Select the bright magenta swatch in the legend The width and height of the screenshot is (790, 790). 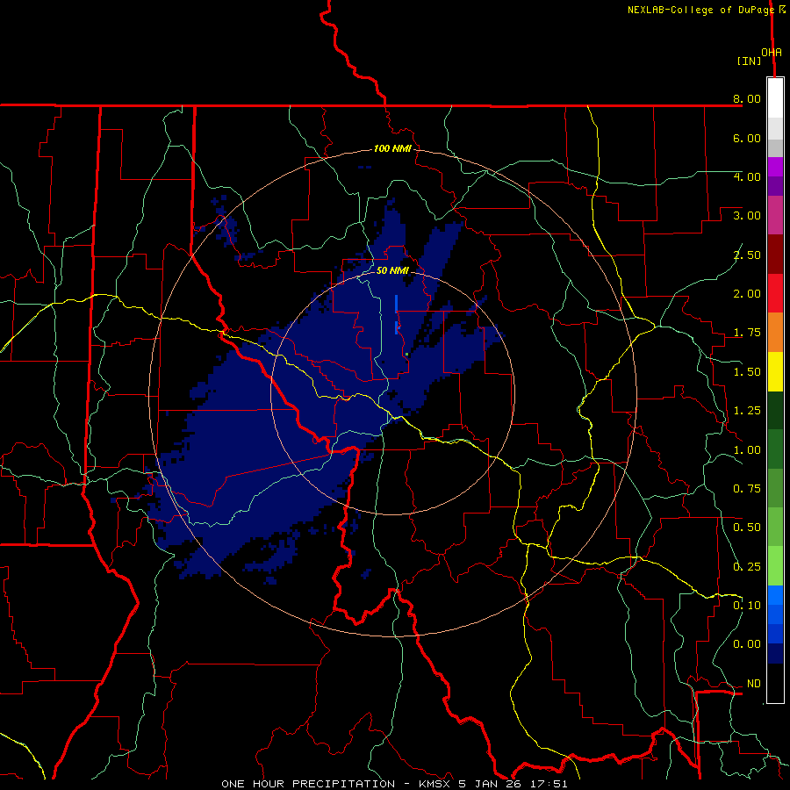pos(775,167)
